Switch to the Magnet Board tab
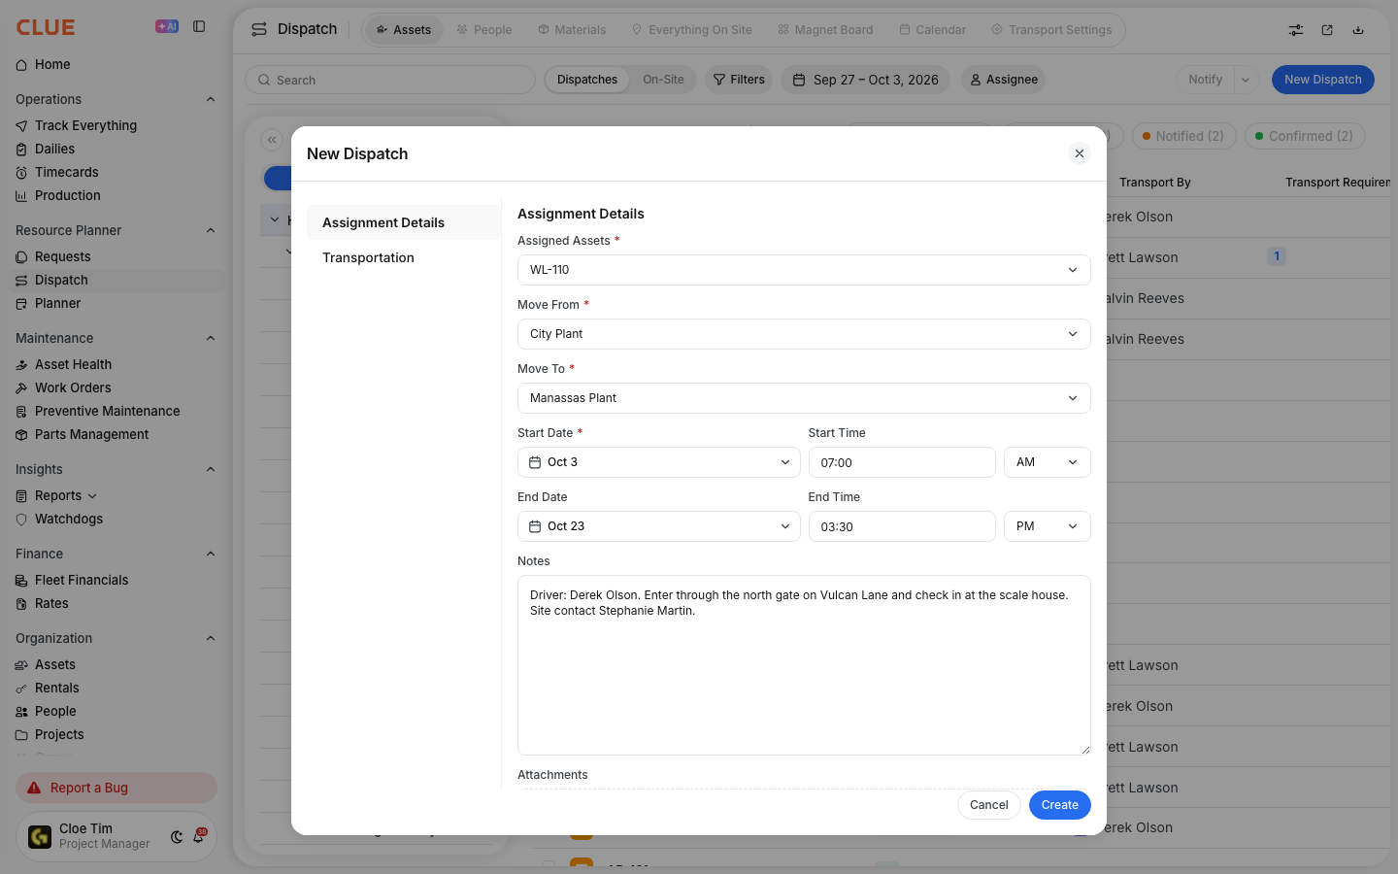This screenshot has height=874, width=1398. [x=825, y=30]
